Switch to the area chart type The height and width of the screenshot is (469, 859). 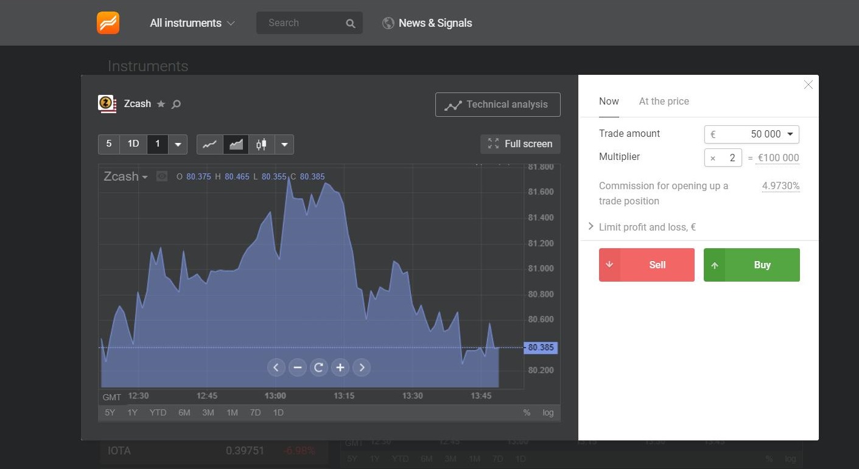236,144
